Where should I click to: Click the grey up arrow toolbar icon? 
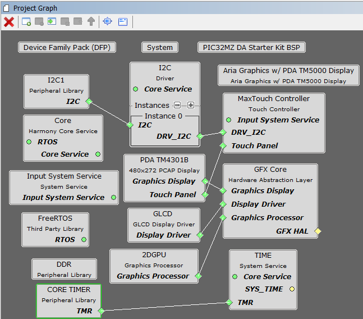coord(91,21)
